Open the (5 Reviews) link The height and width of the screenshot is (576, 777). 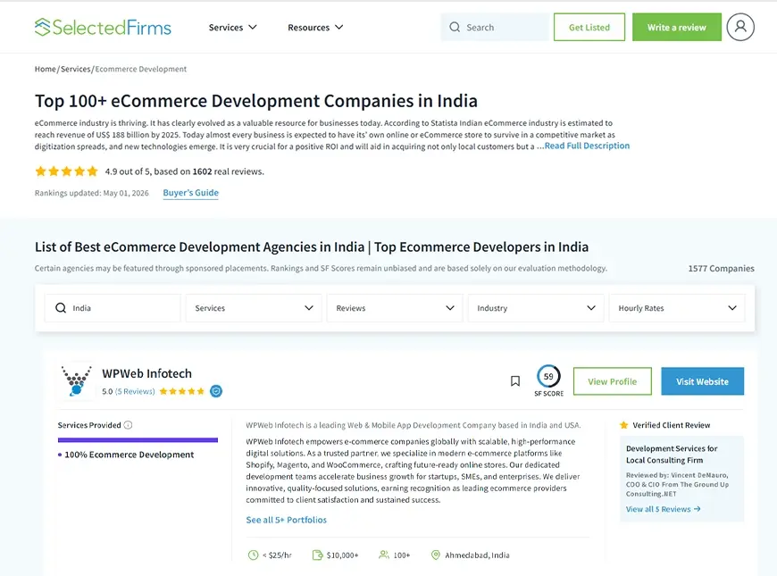pos(135,391)
